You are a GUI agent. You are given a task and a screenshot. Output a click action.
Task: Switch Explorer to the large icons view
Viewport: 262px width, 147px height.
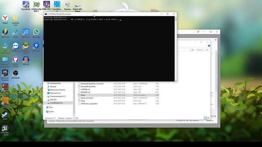(208, 118)
